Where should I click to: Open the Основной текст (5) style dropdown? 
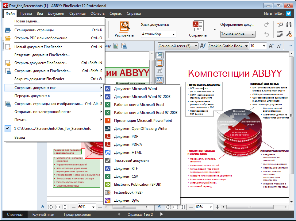(x=178, y=46)
